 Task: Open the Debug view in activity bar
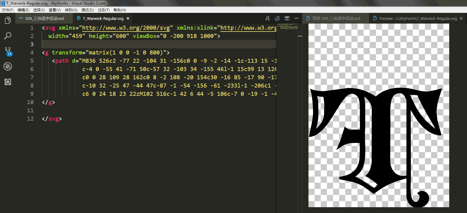[8, 66]
